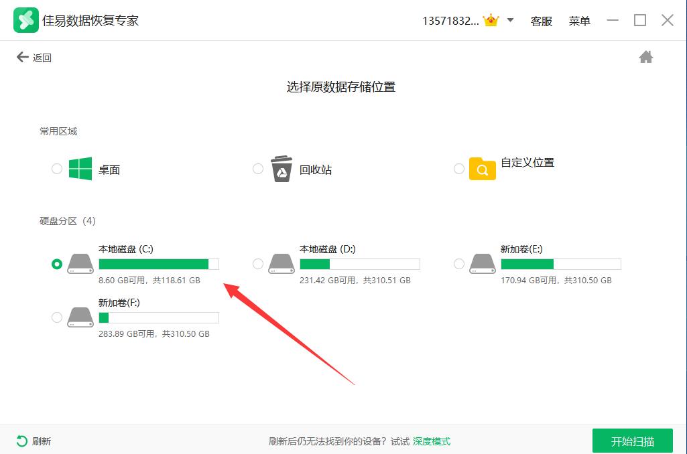Click the 自定义位置 label
Image resolution: width=687 pixels, height=454 pixels.
click(x=527, y=163)
